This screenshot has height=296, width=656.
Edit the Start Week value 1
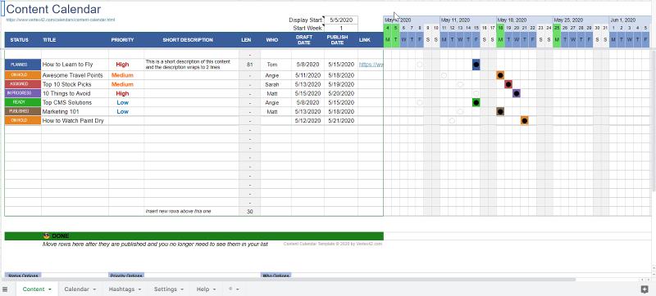coord(341,29)
